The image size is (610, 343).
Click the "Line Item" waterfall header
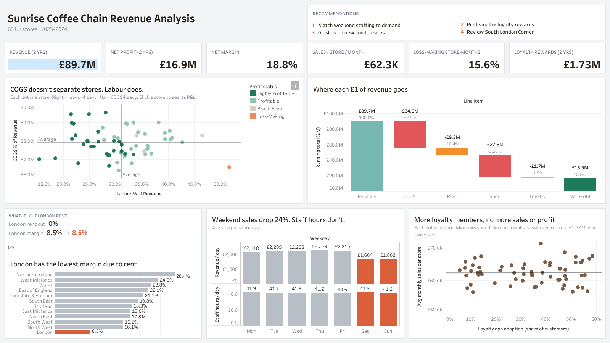[x=473, y=101]
